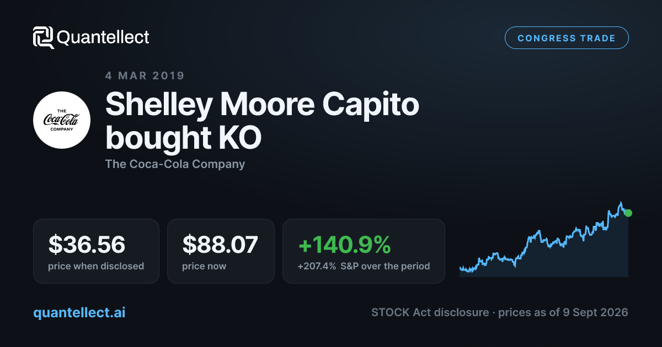Select the Shelley Moore Capito bought KO headline

tap(262, 121)
